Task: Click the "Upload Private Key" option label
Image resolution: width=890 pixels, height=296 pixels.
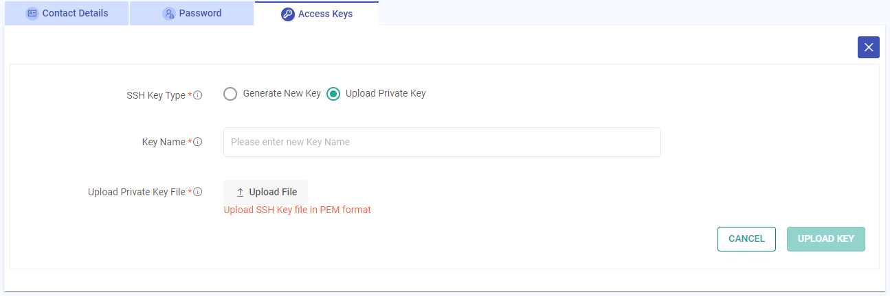Action: coord(386,94)
